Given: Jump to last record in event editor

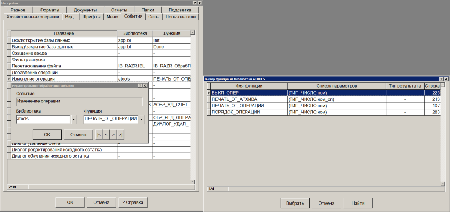Looking at the screenshot, I should (120, 134).
